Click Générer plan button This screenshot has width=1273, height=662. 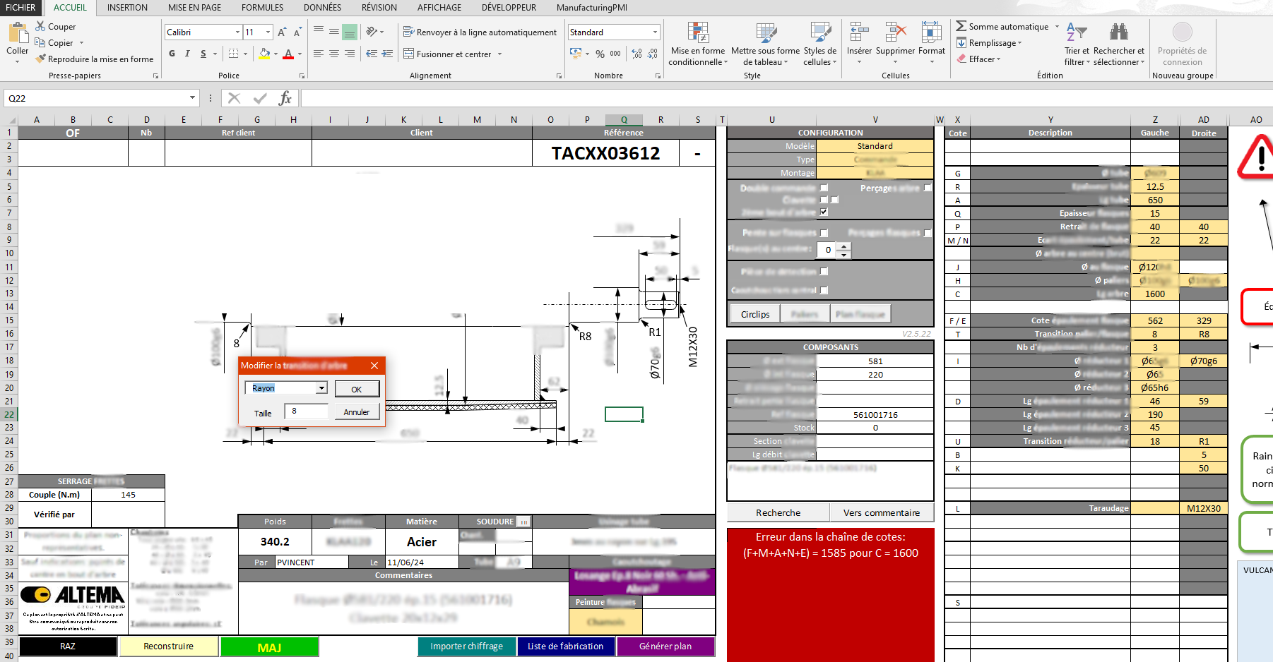[665, 646]
